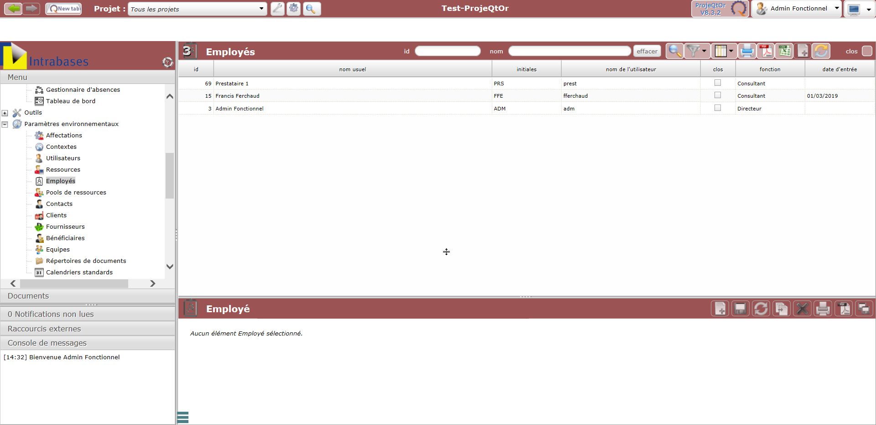Sort by the date d'entrée column
Viewport: 876px width, 425px height.
839,69
